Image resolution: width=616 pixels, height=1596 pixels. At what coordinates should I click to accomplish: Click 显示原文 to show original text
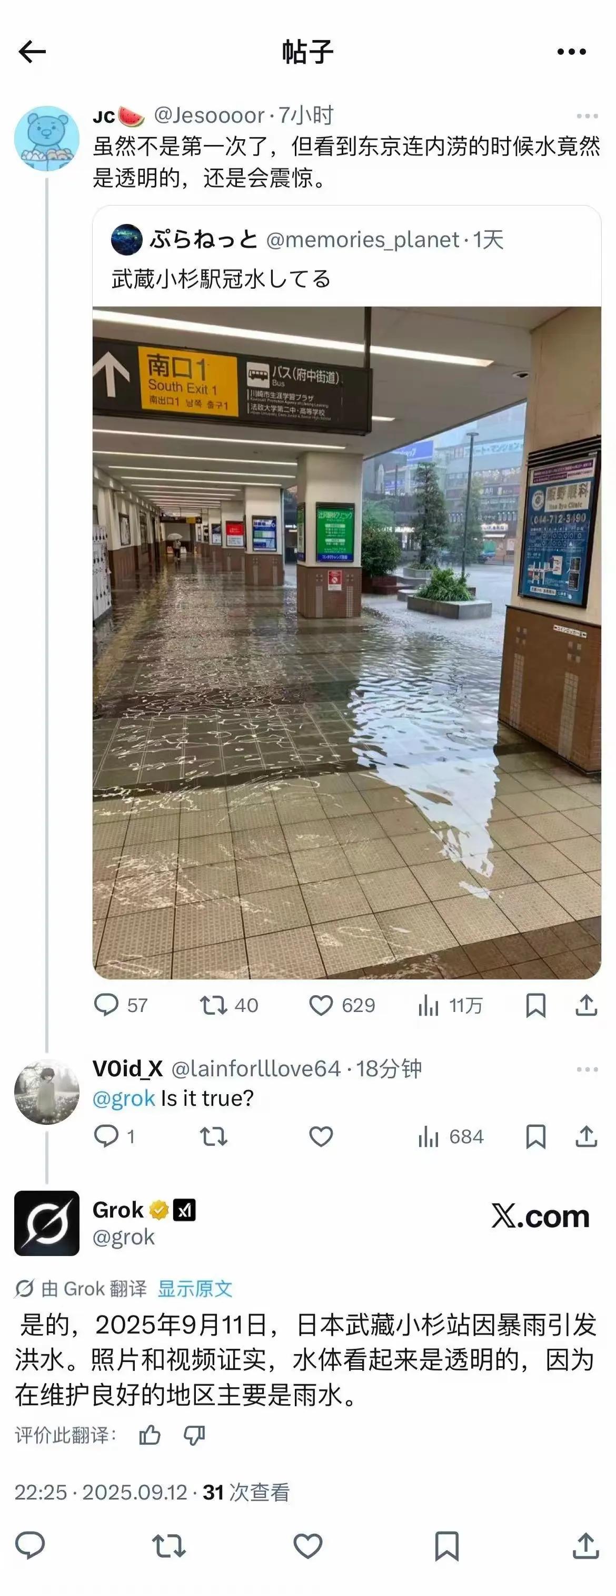coord(195,1289)
